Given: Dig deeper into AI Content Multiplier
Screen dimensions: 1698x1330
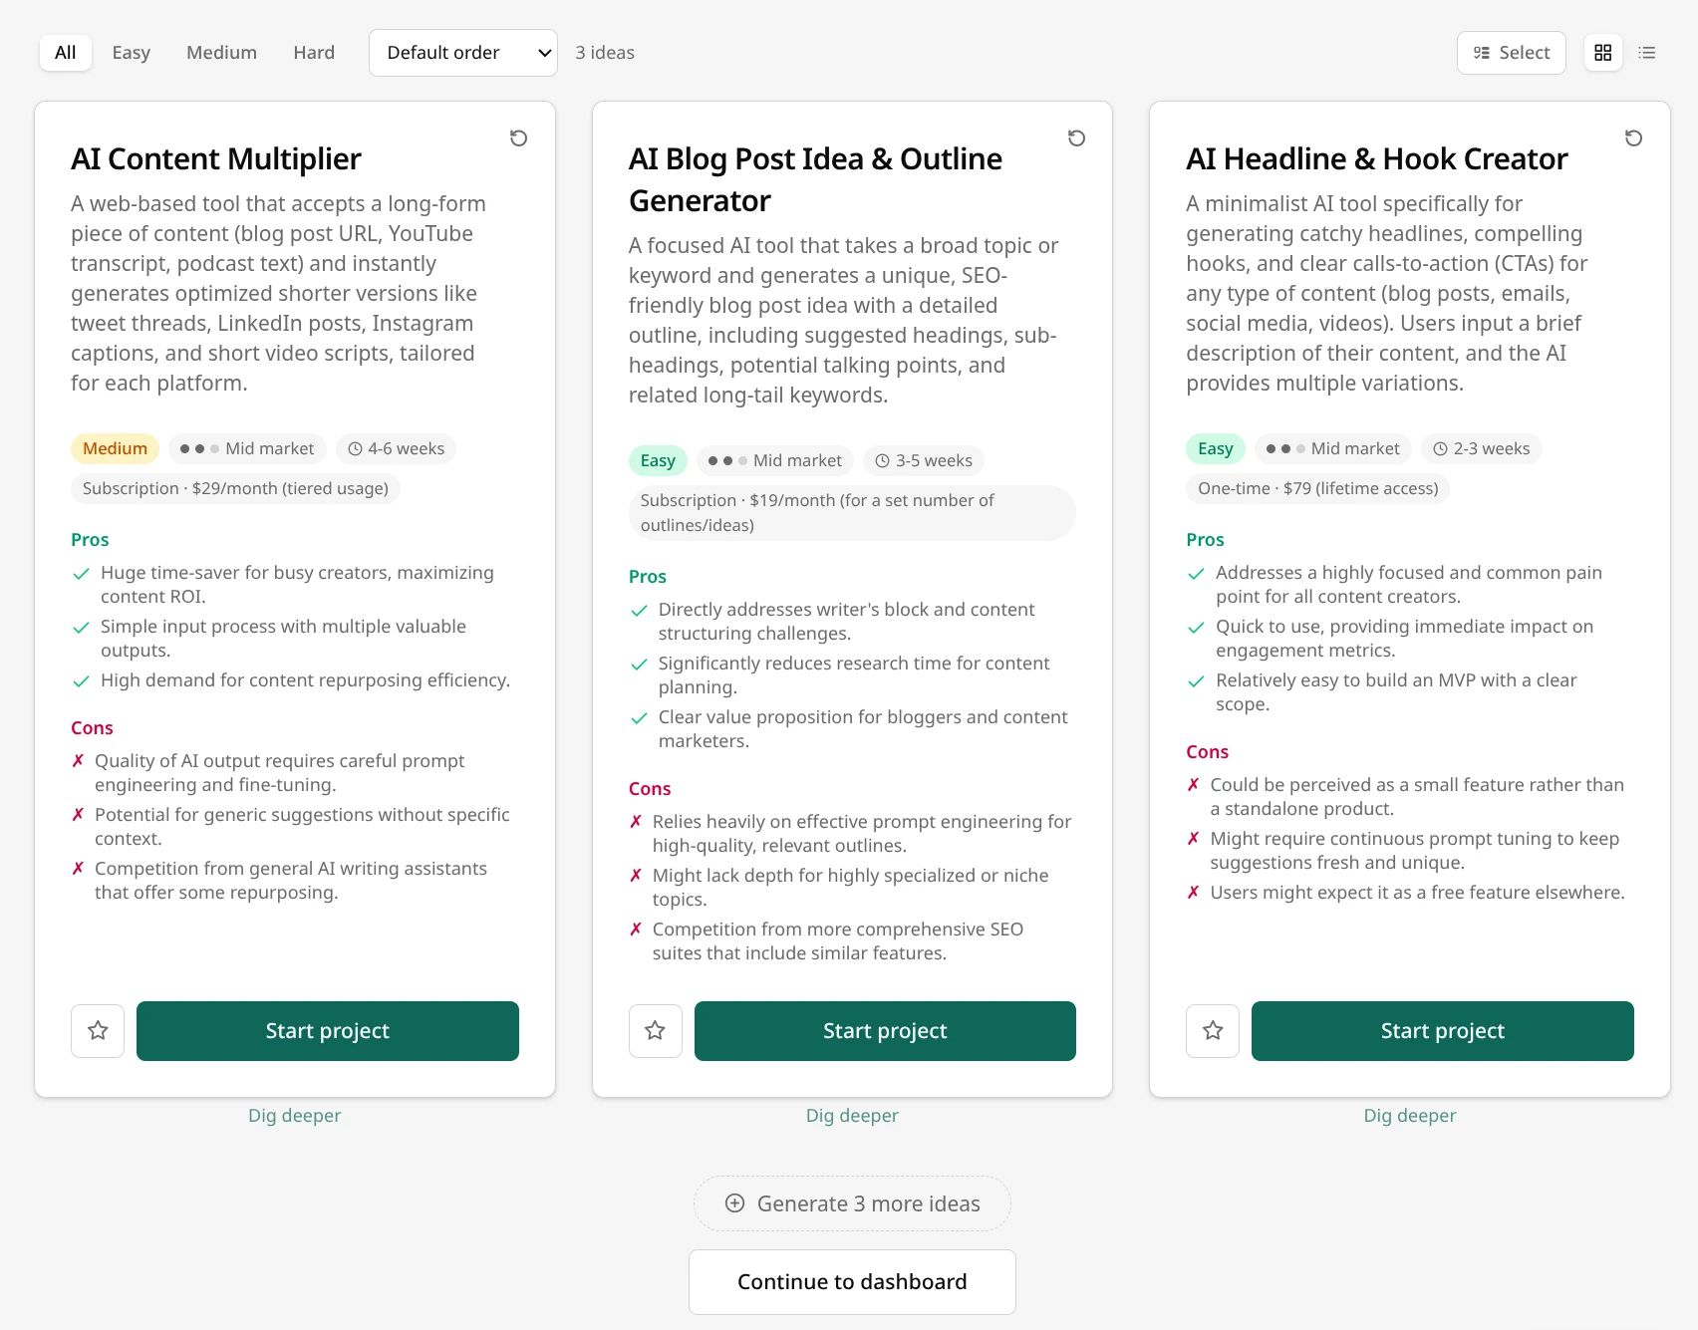Looking at the screenshot, I should pyautogui.click(x=293, y=1115).
